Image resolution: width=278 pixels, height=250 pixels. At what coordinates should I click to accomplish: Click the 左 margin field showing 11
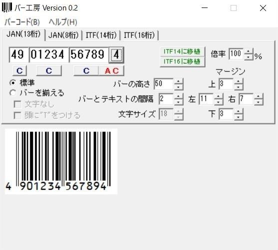coord(206,99)
